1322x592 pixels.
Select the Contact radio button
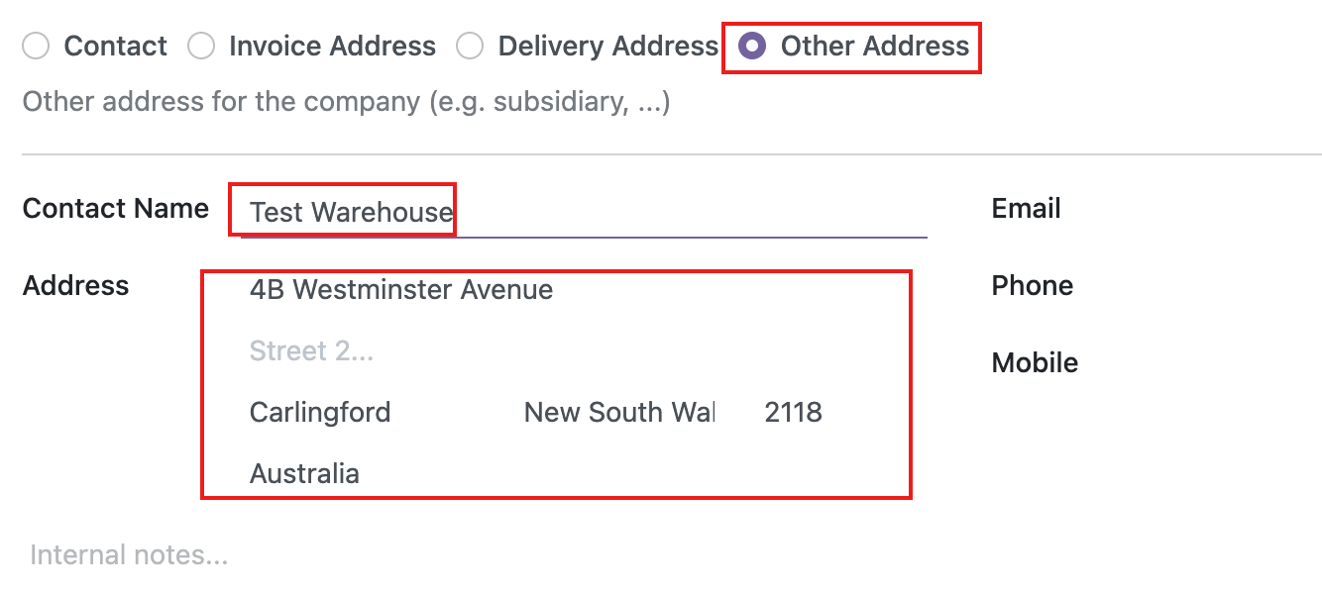[x=36, y=47]
